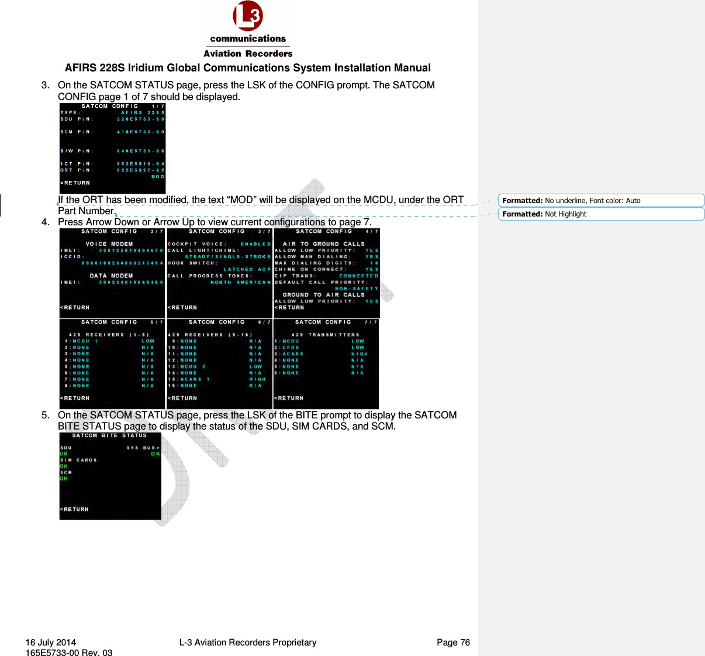
Task: Select the SATCOM CONFIG 3/7 Cockpit Voice image
Action: click(x=220, y=273)
